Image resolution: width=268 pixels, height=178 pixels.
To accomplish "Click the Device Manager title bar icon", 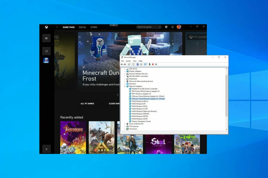I will point(122,57).
